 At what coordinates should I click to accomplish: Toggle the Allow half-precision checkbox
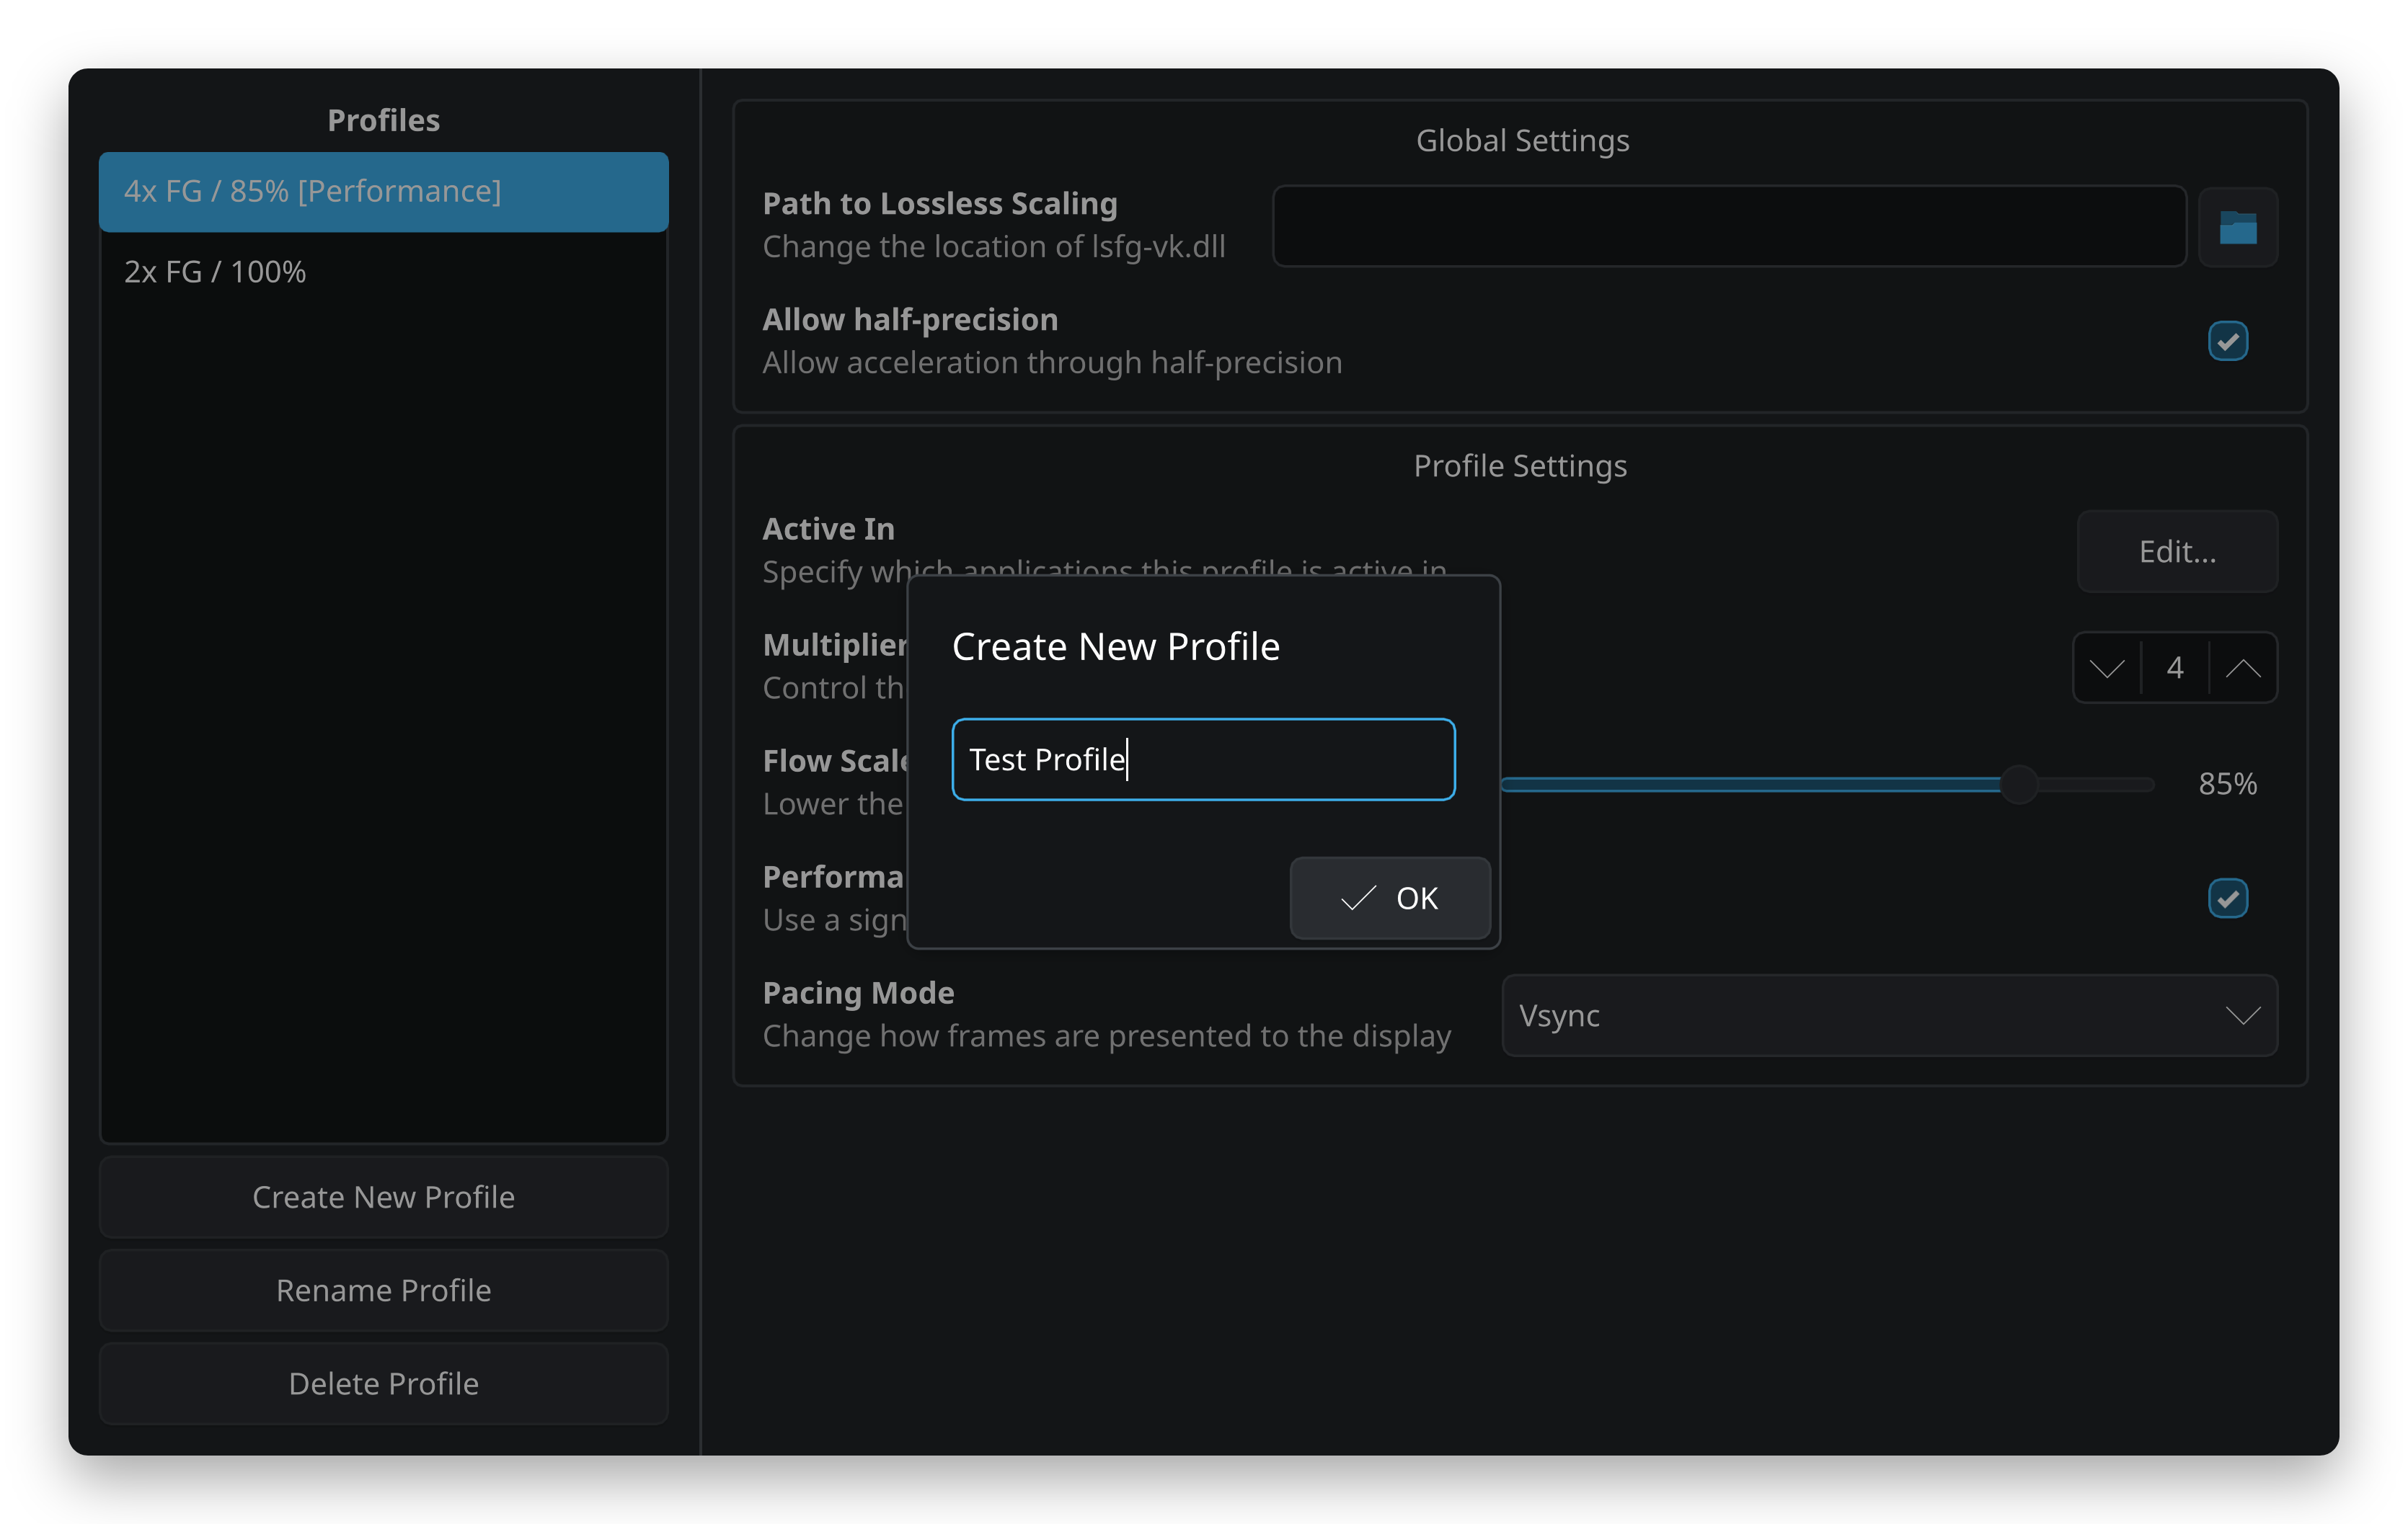(2227, 341)
